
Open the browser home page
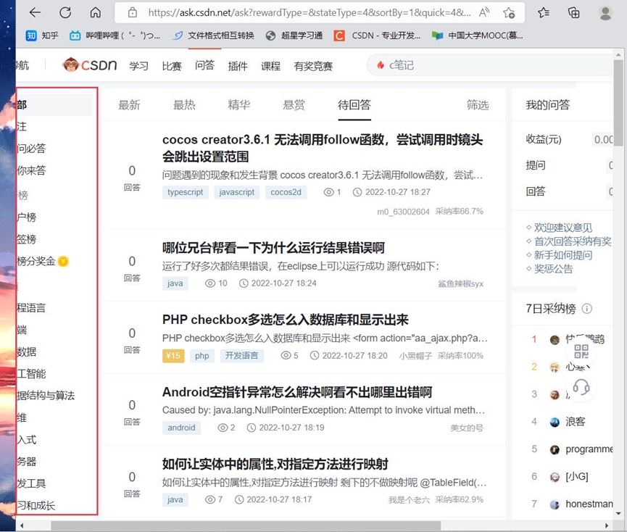pyautogui.click(x=95, y=12)
